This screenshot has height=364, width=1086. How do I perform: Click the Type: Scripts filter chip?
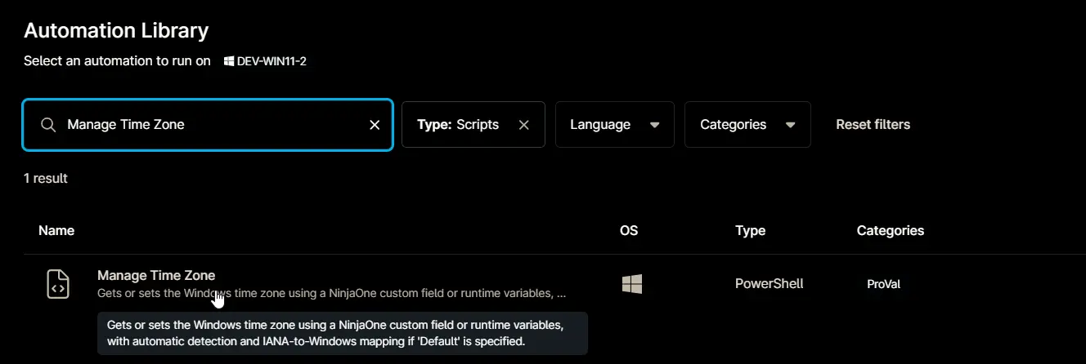[473, 125]
